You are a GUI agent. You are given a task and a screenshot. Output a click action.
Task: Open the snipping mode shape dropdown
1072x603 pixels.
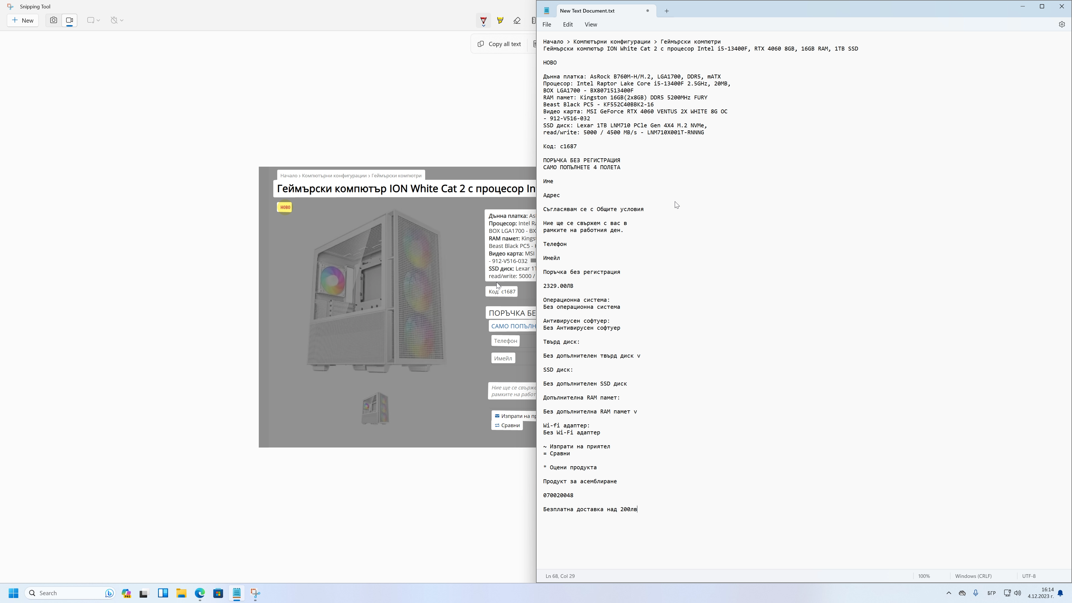[93, 20]
